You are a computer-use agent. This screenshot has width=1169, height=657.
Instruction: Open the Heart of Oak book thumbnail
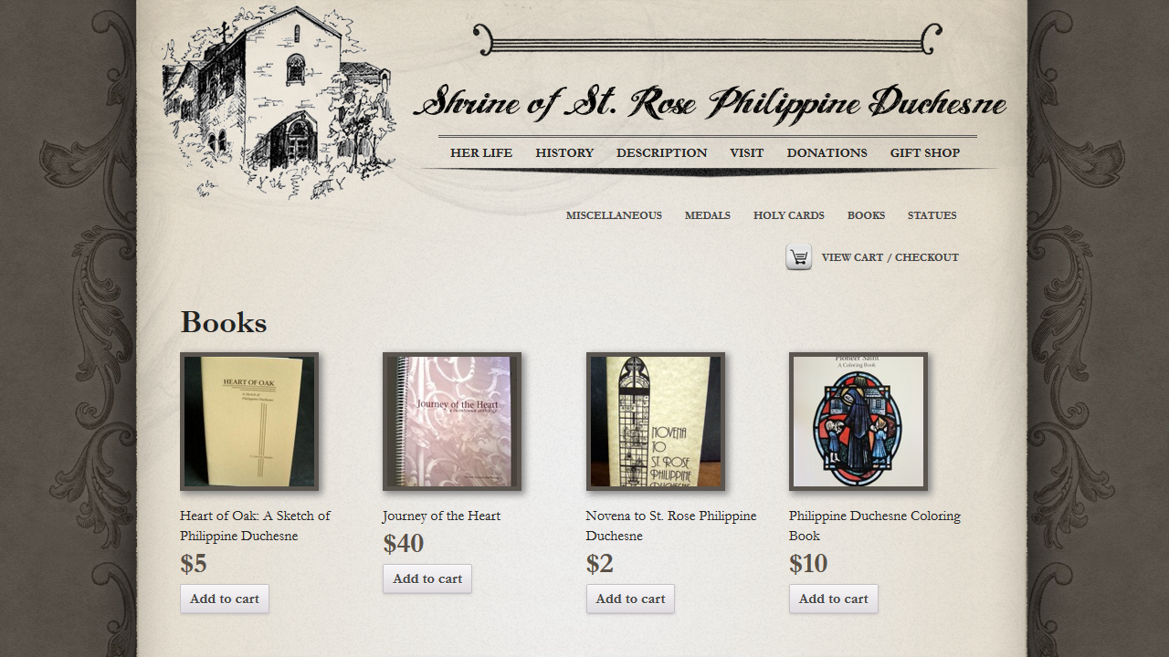pos(249,422)
